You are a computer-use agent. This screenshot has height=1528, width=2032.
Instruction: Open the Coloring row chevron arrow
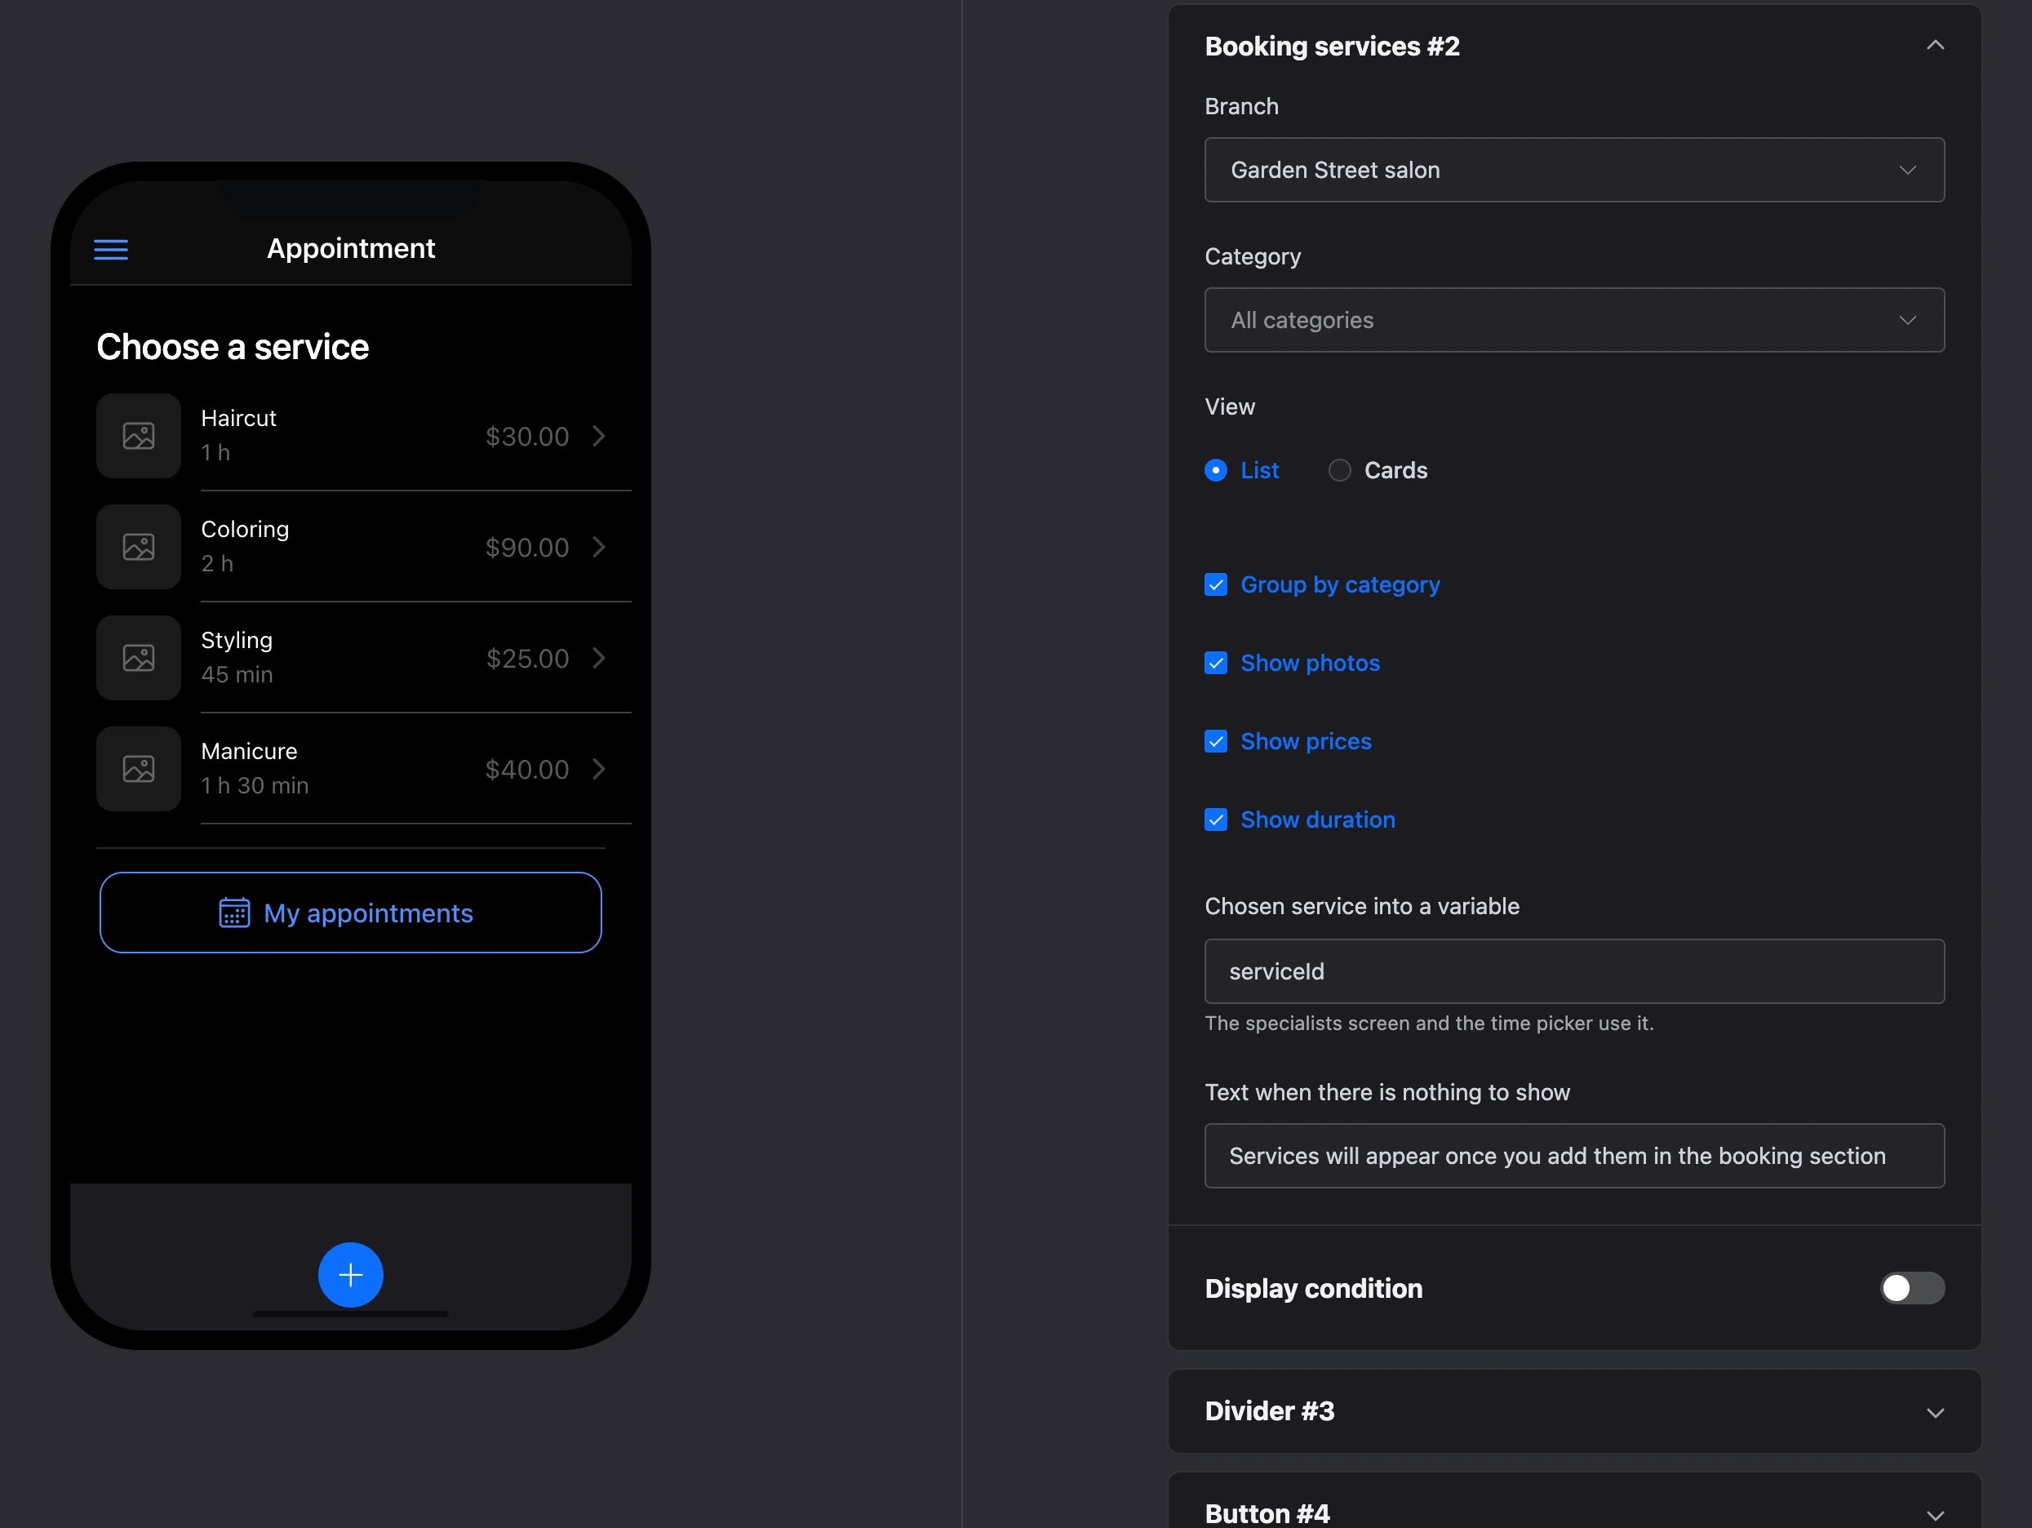tap(599, 548)
